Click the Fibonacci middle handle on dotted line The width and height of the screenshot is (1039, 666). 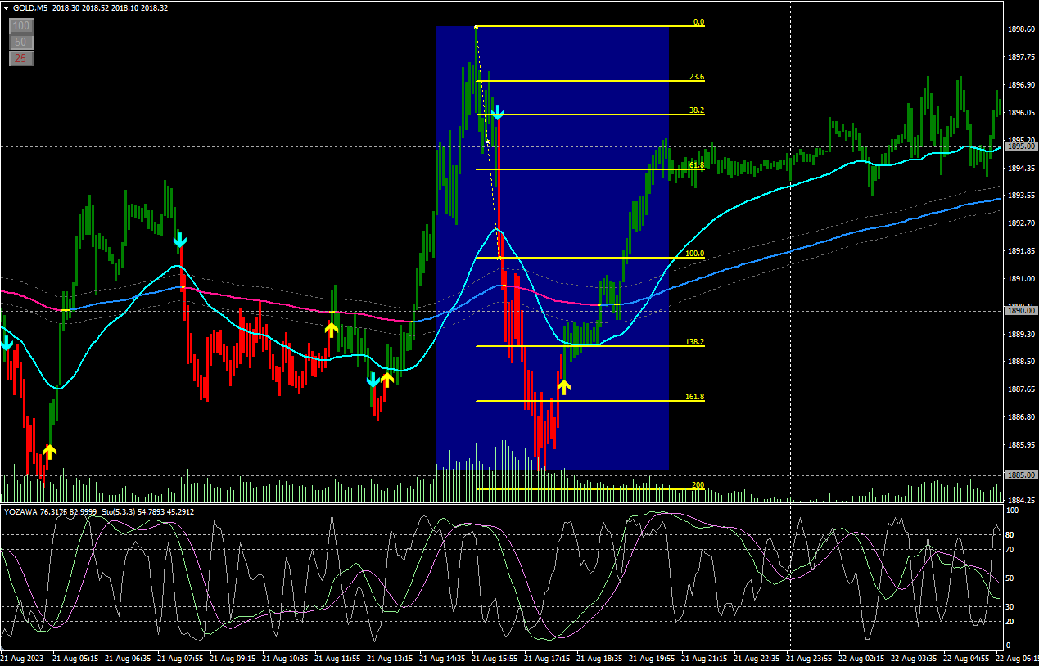click(488, 142)
